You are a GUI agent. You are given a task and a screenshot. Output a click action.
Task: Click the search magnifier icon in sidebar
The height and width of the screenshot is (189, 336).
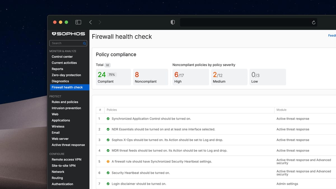[84, 43]
